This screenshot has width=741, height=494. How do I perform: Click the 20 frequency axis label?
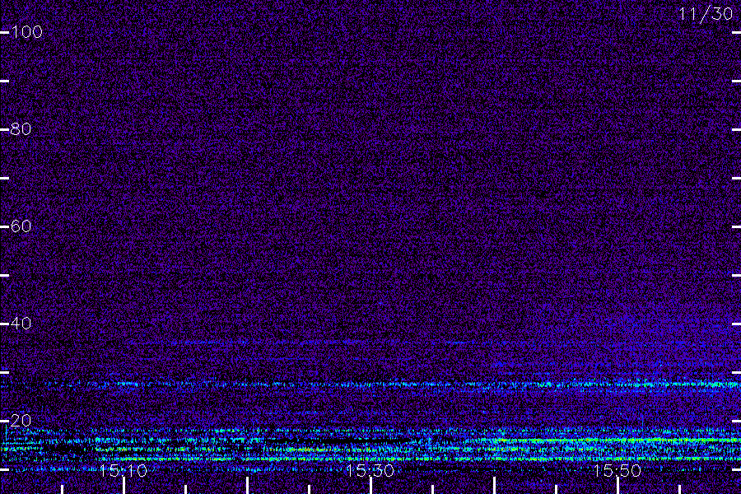coord(21,421)
